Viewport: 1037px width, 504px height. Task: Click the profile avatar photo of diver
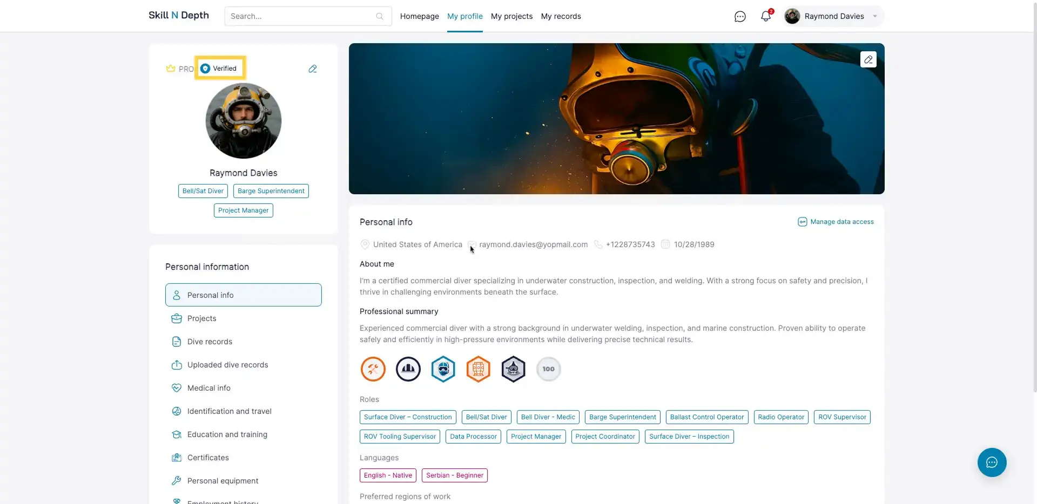(244, 121)
